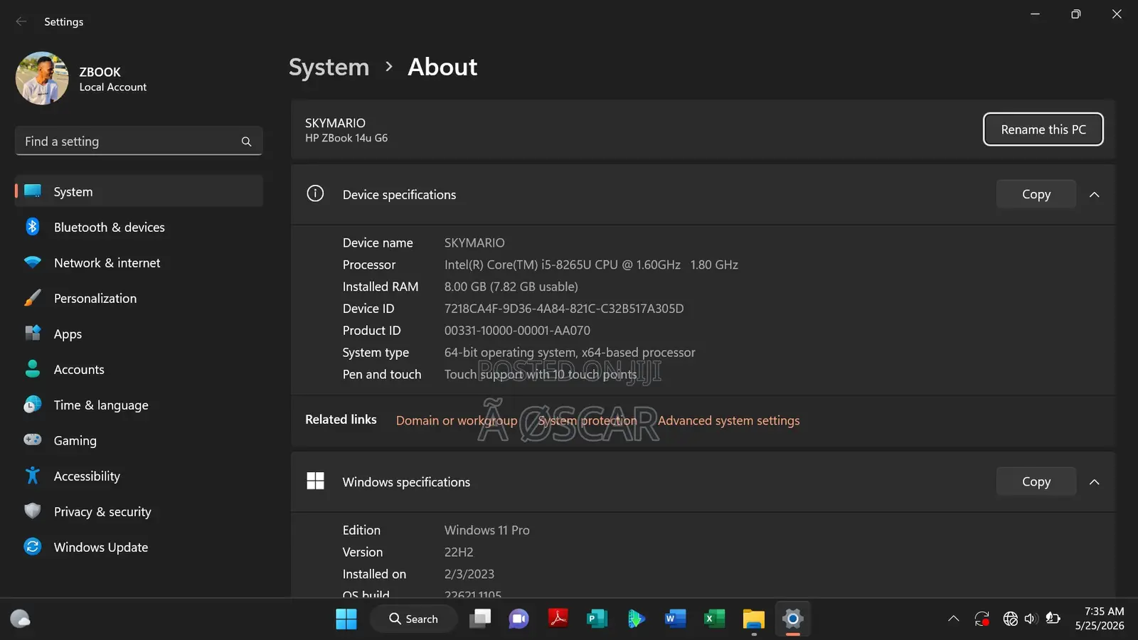Select Apps in the settings sidebar
1138x640 pixels.
coord(139,334)
